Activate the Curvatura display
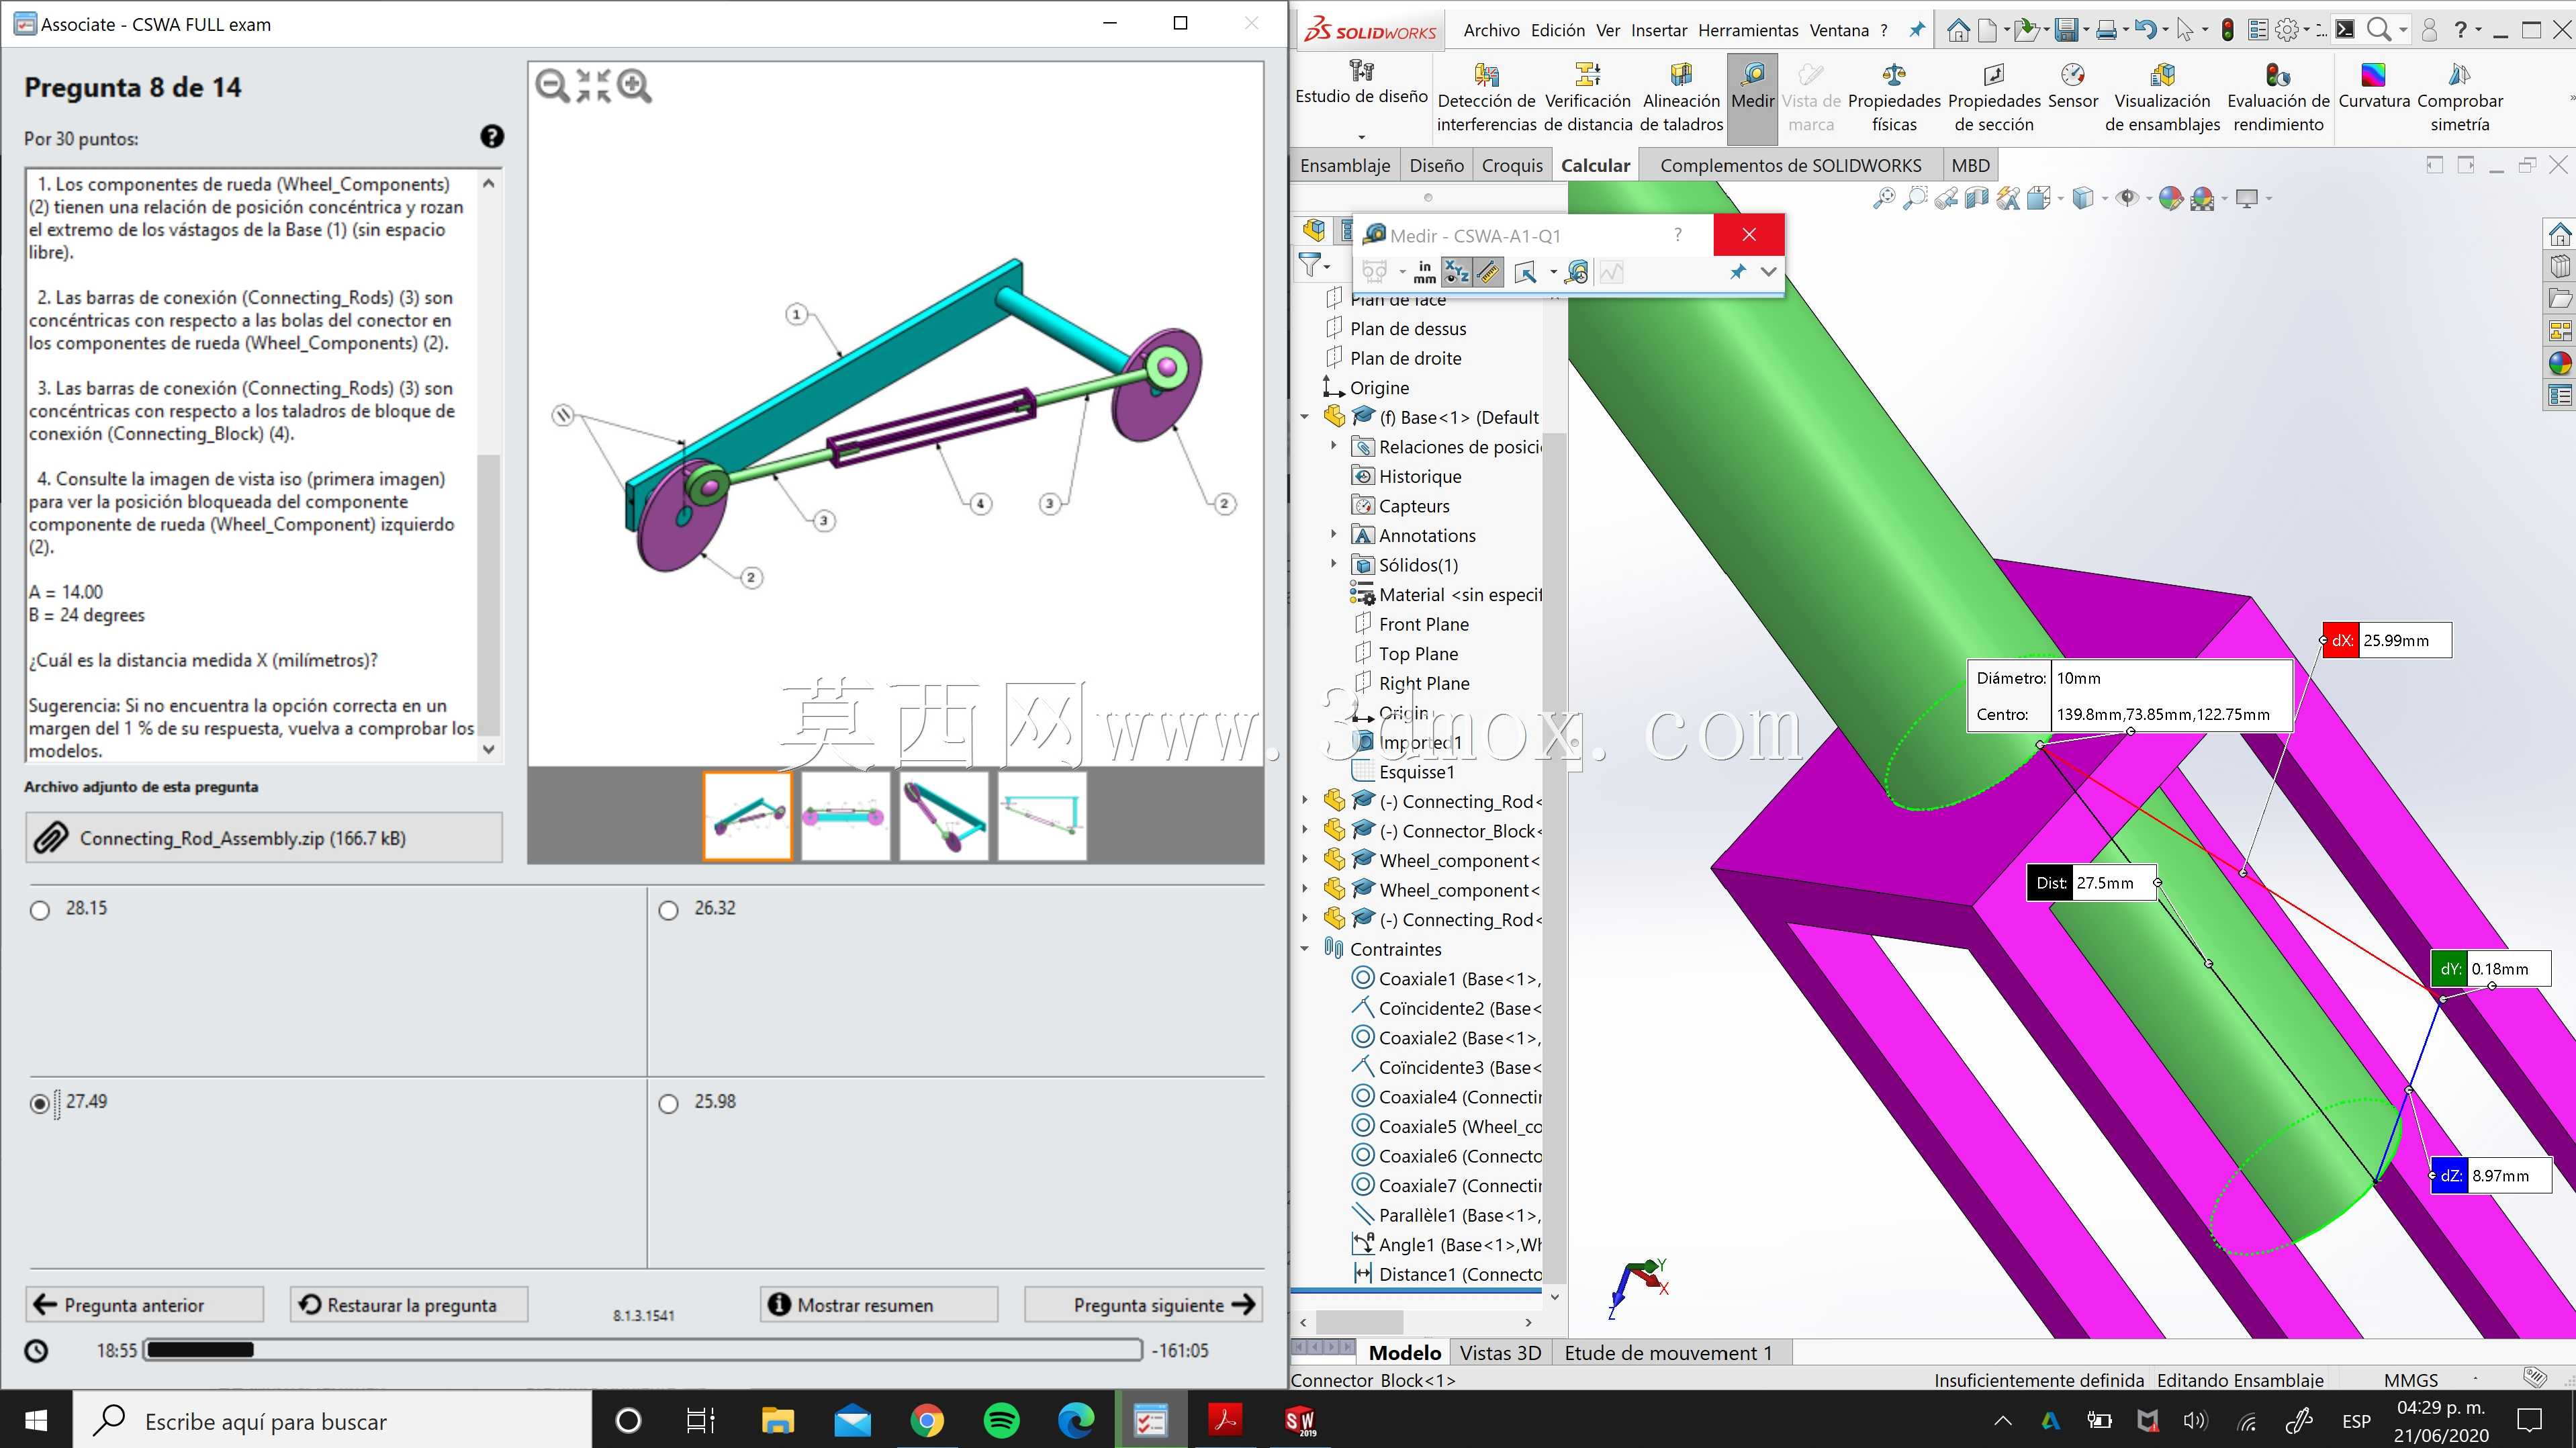This screenshot has height=1448, width=2576. [2374, 86]
